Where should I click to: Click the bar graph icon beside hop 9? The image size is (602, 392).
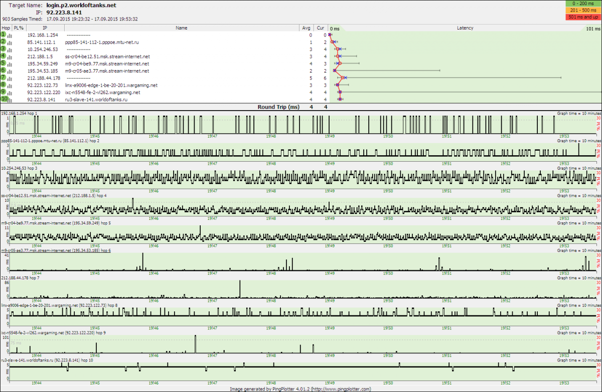[10, 93]
